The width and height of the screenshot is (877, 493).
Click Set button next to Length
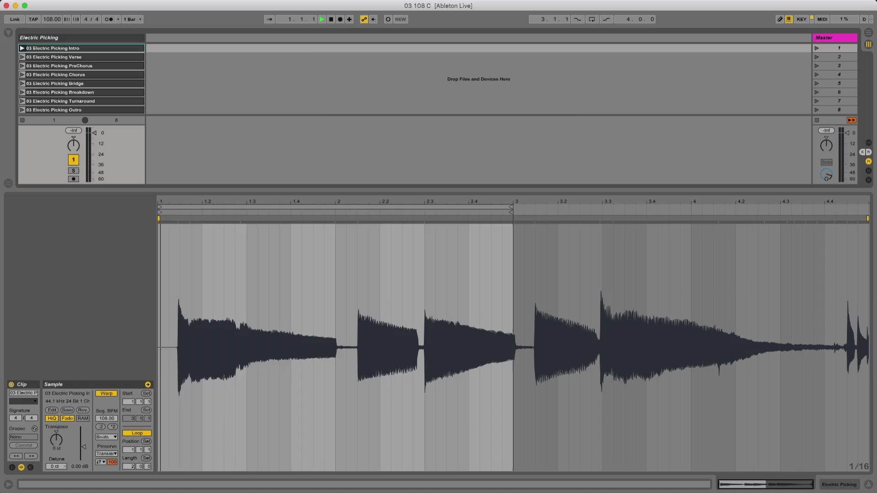tap(146, 458)
